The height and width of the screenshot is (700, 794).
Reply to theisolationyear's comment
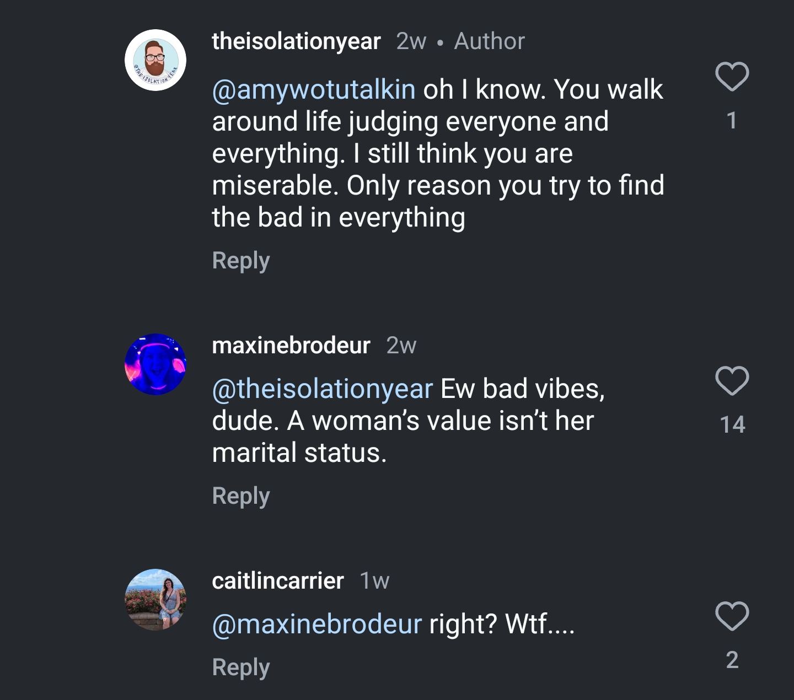241,261
